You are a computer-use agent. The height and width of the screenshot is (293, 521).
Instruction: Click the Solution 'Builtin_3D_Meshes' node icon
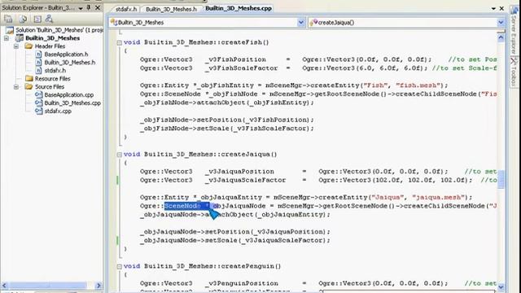(10, 30)
